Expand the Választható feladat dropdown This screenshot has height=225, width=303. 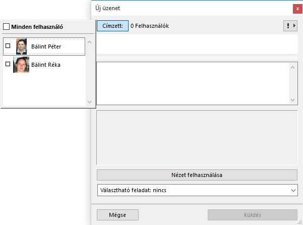coord(293,190)
